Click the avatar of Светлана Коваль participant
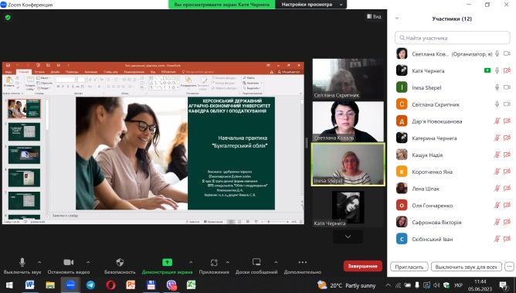516x293 pixels. pos(402,53)
